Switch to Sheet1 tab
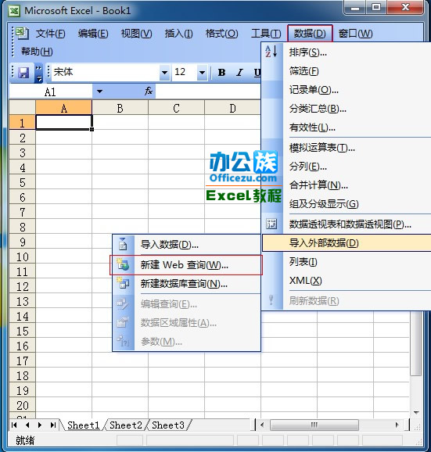 [83, 425]
